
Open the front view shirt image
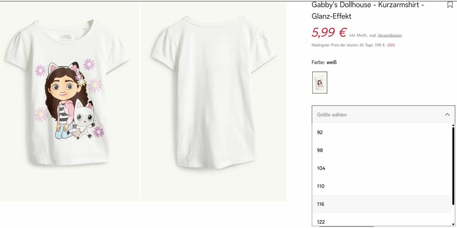pyautogui.click(x=70, y=101)
